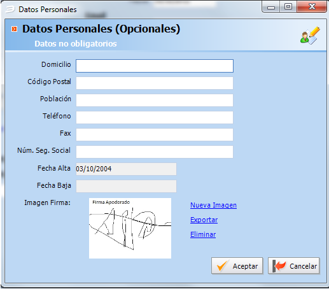Select the Población text box
Image resolution: width=329 pixels, height=291 pixels.
155,100
